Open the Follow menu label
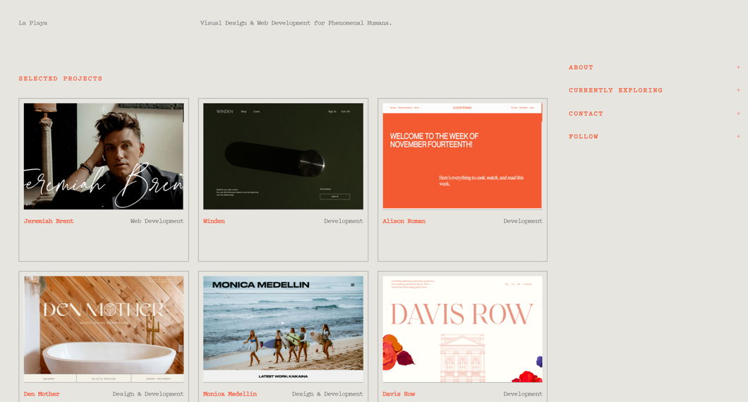 point(583,136)
